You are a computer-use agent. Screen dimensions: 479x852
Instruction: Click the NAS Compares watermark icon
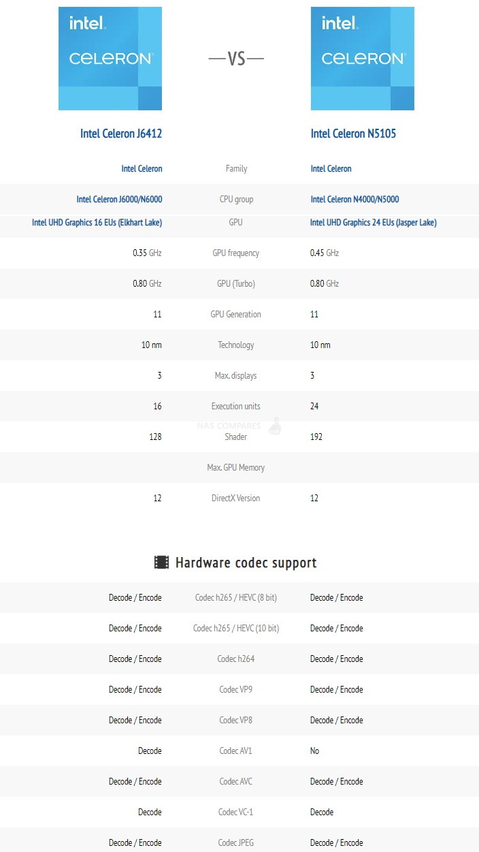pyautogui.click(x=274, y=426)
